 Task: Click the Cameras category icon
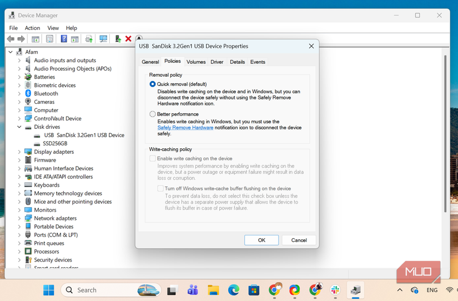click(x=28, y=102)
